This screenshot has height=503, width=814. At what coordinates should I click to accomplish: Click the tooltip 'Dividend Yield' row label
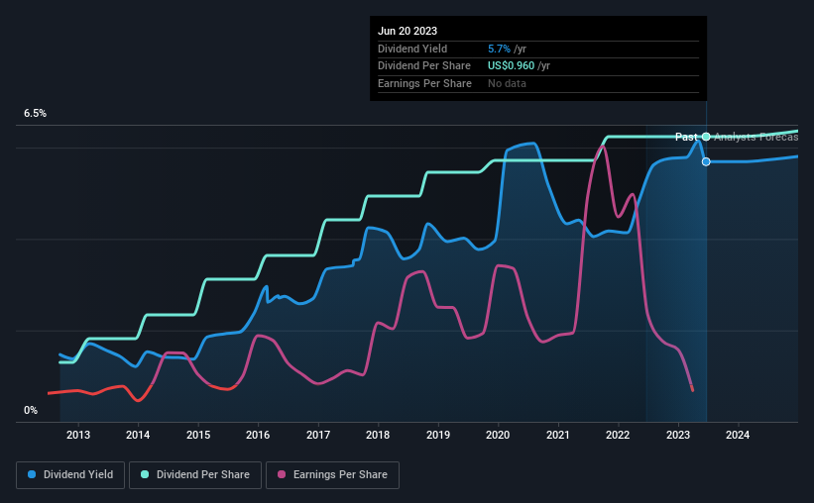click(412, 49)
